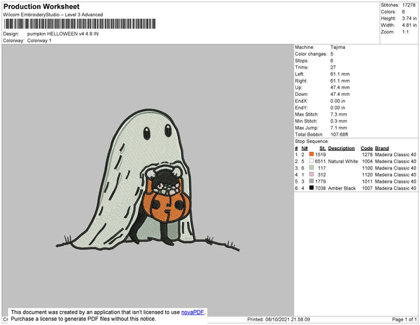The image size is (420, 325).
Task: Open the novaPDF link
Action: pyautogui.click(x=192, y=312)
